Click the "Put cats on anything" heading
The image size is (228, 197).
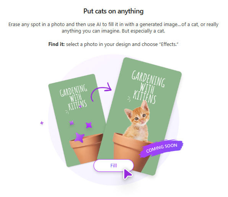[x=113, y=11]
